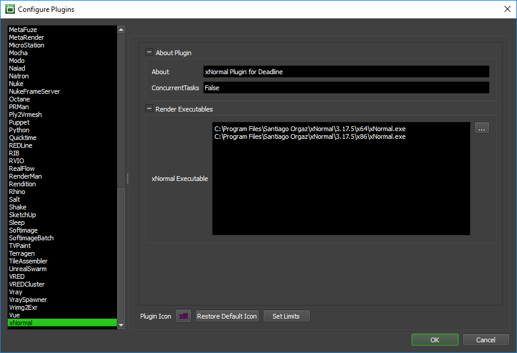Select the xNormal plugin entry
The width and height of the screenshot is (517, 353).
point(21,323)
